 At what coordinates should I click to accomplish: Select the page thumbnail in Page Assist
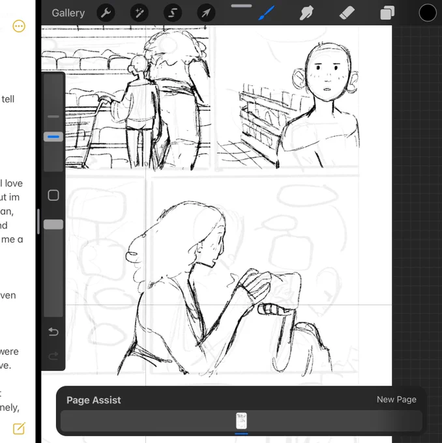tap(241, 421)
